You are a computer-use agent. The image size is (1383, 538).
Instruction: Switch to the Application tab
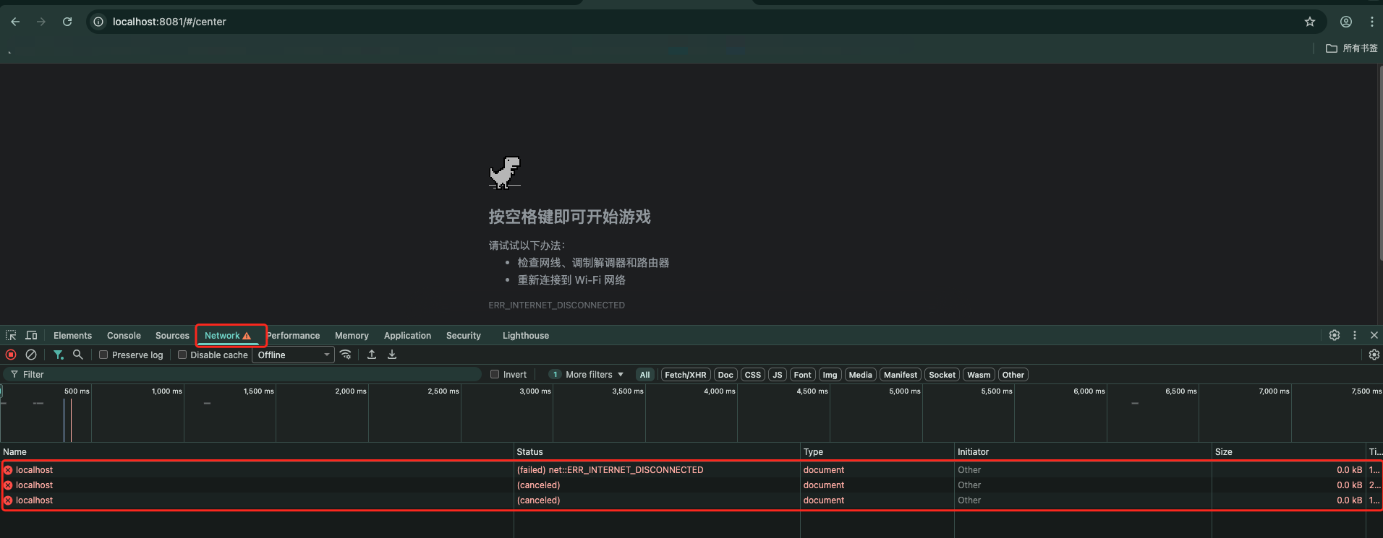pyautogui.click(x=407, y=335)
